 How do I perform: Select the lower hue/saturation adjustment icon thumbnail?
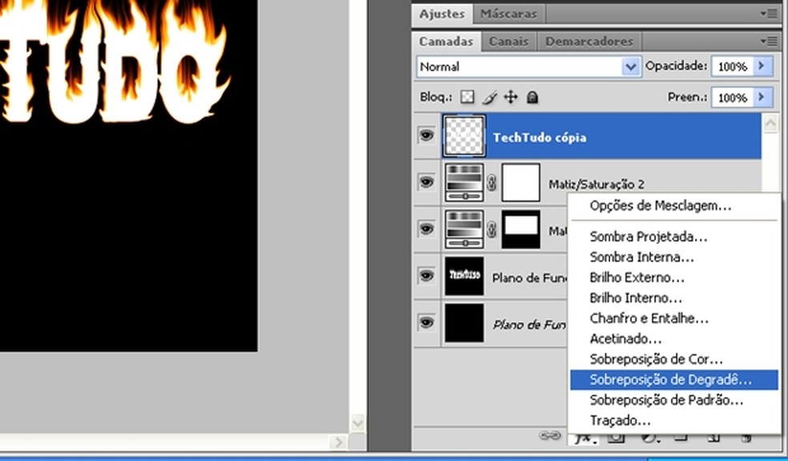[464, 230]
